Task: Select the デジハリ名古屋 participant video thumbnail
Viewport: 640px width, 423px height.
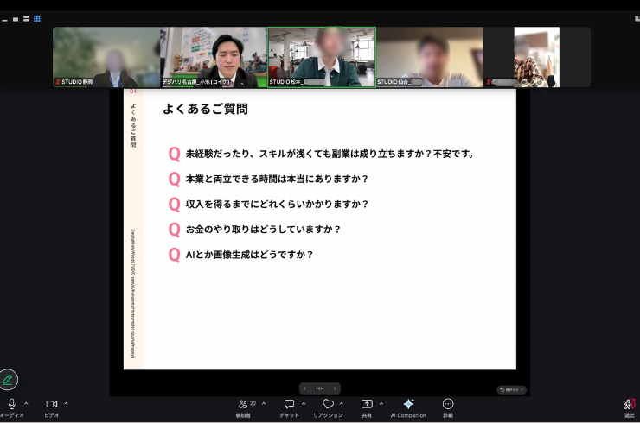Action: 214,57
